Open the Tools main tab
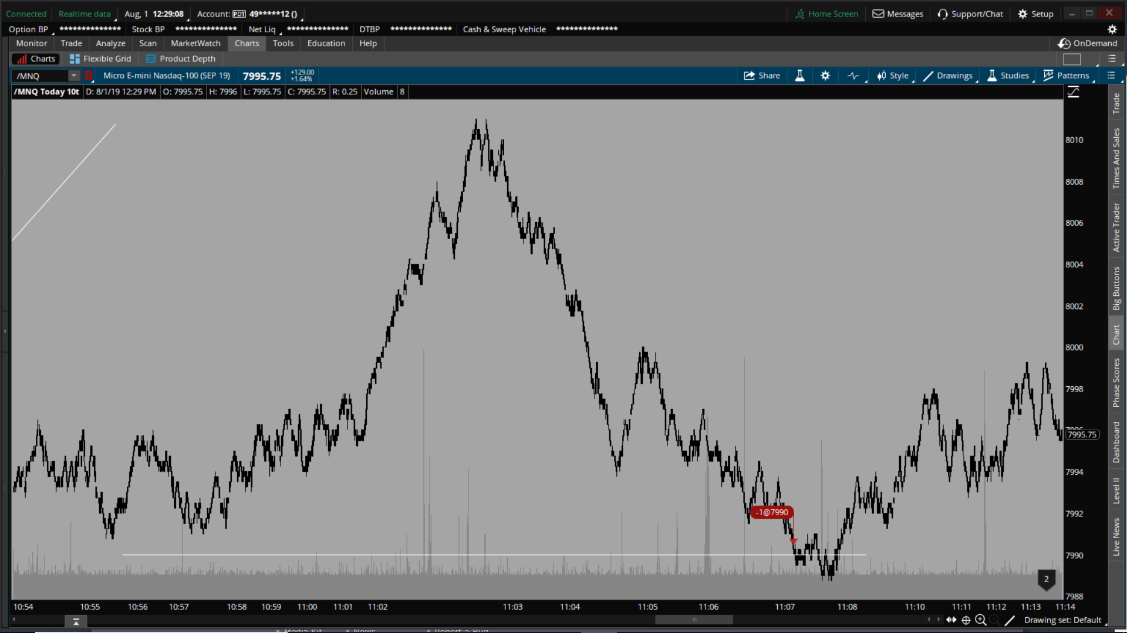The height and width of the screenshot is (633, 1127). tap(283, 43)
